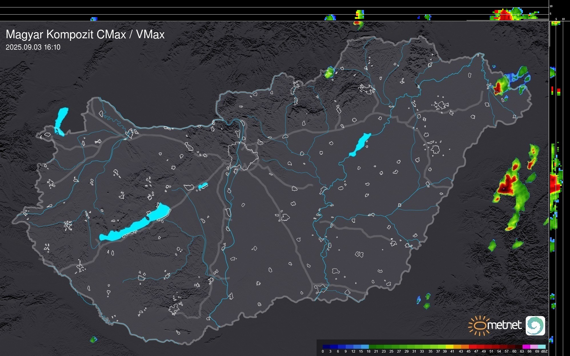Click the red storm cell in Hungary's northeast corner
570x356 pixels.
point(498,87)
